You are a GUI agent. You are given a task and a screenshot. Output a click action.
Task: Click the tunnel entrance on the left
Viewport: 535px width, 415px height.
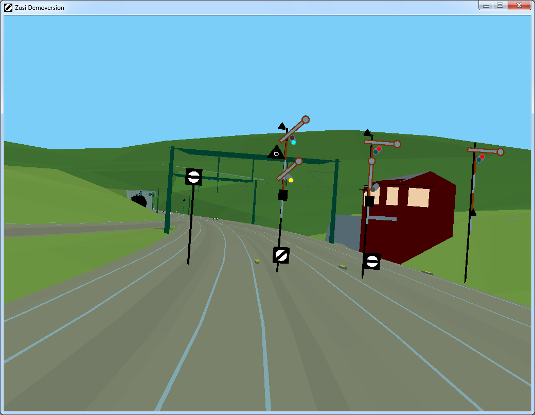coord(139,200)
